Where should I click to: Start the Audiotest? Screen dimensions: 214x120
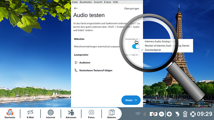pyautogui.click(x=85, y=62)
